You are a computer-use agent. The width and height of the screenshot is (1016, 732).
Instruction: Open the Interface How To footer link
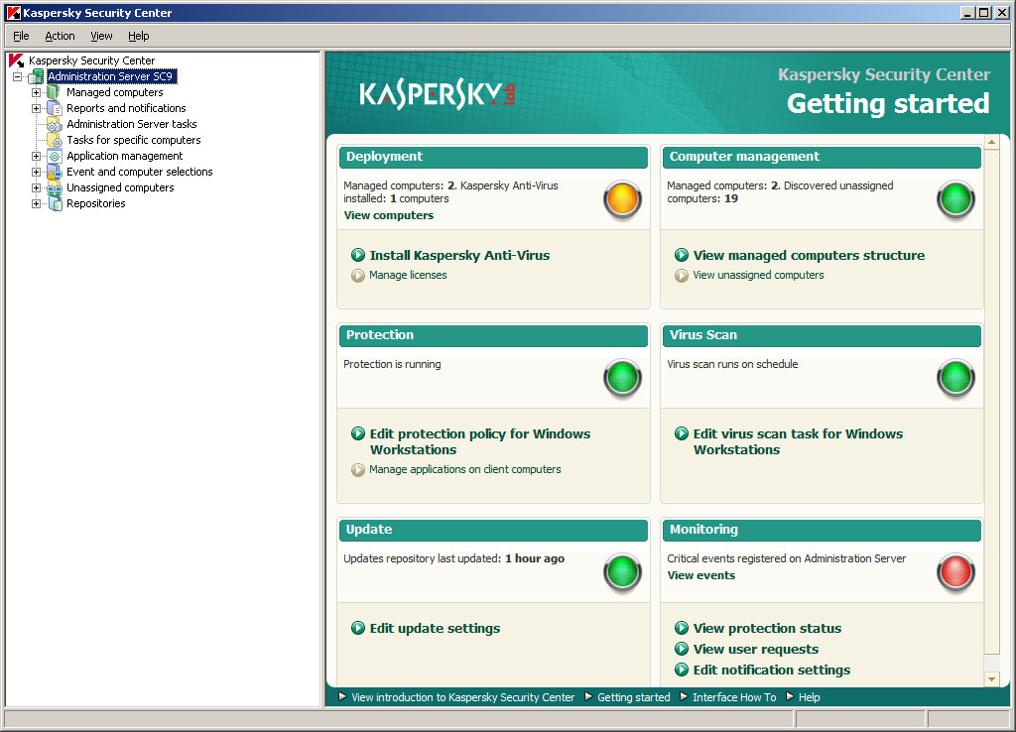pyautogui.click(x=734, y=697)
